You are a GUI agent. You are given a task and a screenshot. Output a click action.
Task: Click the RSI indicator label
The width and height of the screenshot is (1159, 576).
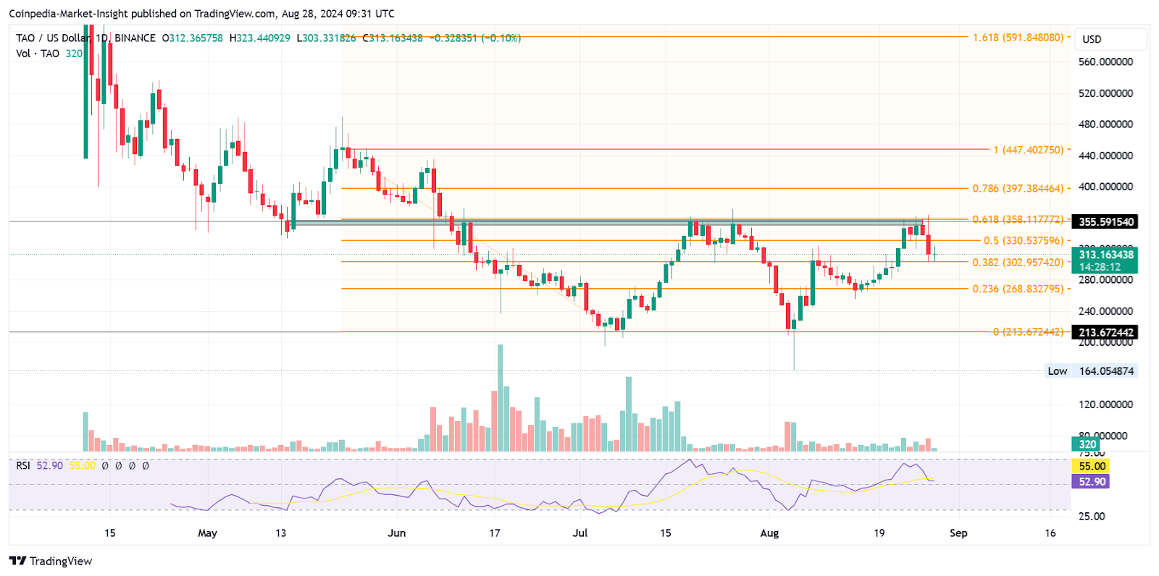[23, 465]
